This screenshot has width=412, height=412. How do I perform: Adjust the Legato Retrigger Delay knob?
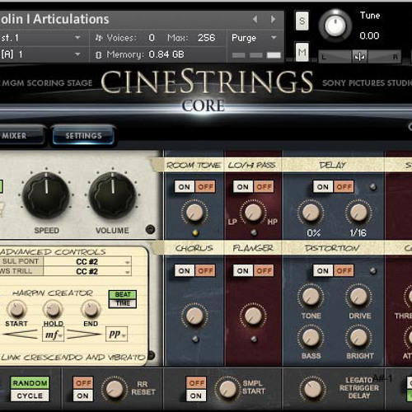[312, 389]
